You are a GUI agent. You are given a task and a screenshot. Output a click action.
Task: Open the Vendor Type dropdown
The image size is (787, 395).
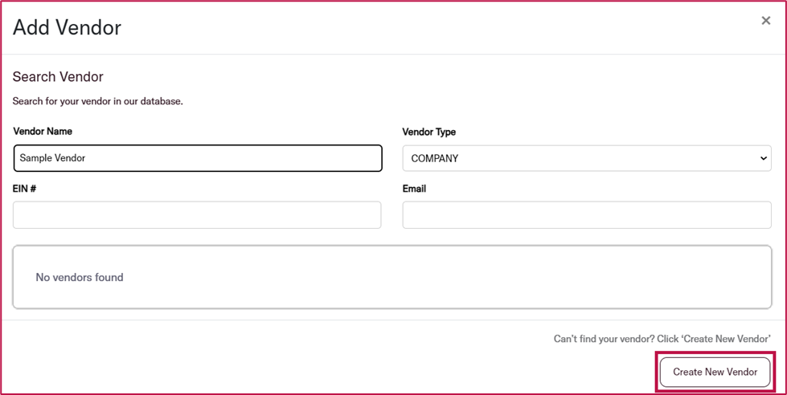coord(587,158)
